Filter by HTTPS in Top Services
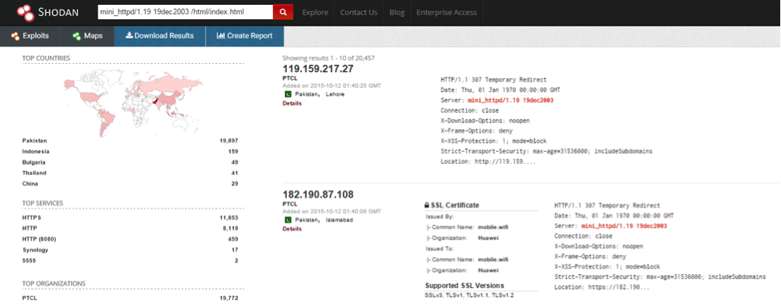The height and width of the screenshot is (307, 781). [x=31, y=217]
